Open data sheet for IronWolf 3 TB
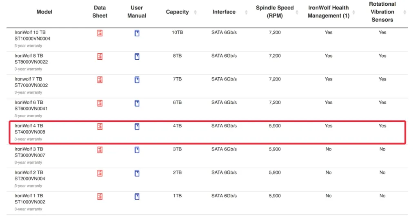This screenshot has height=219, width=418. [x=100, y=150]
